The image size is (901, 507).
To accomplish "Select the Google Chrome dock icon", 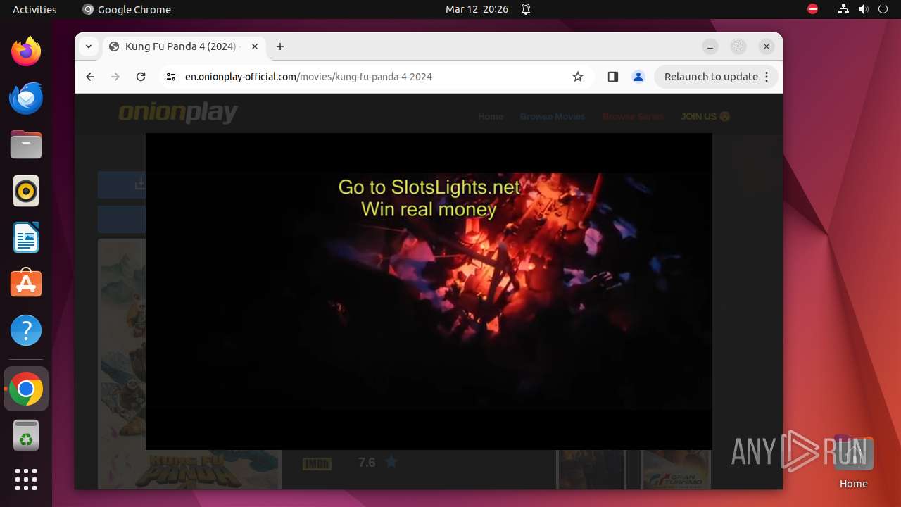I will pos(26,389).
